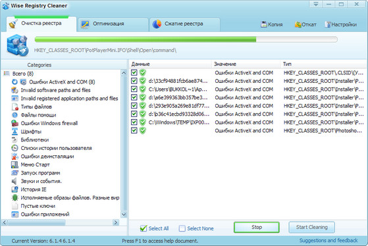Click the Ошибки приложений icon
The height and width of the screenshot is (246, 368).
pyautogui.click(x=14, y=214)
